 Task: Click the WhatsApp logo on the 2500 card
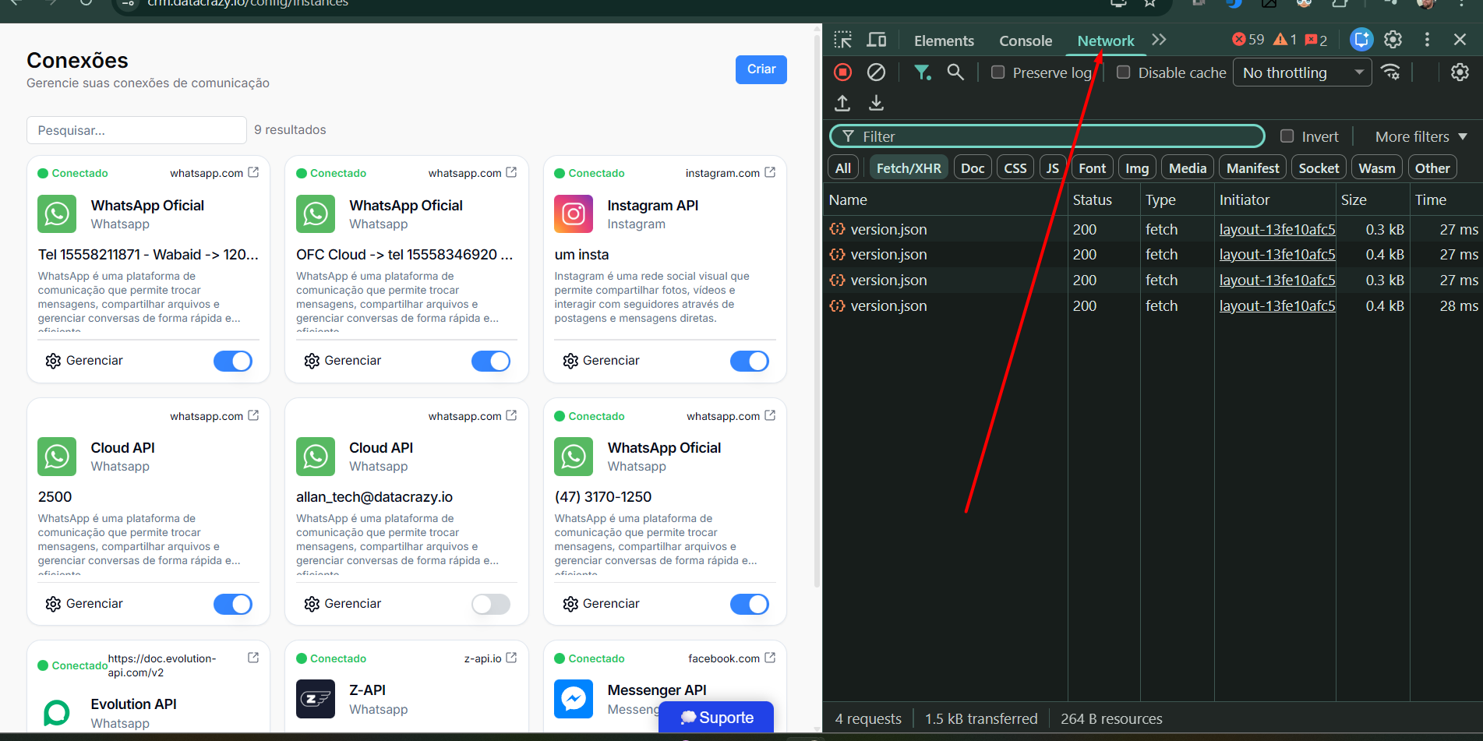[x=57, y=457]
